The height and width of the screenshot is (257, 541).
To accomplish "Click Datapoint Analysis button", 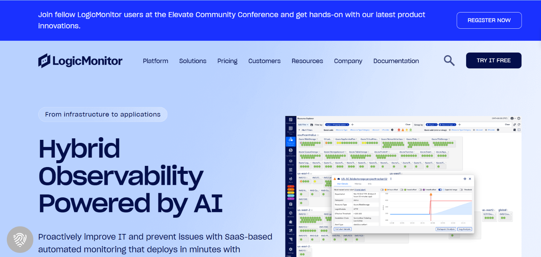I will point(446,229).
